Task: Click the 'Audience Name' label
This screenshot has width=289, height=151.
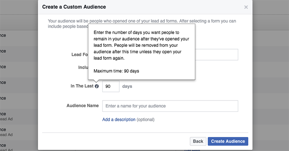Action: 83,105
